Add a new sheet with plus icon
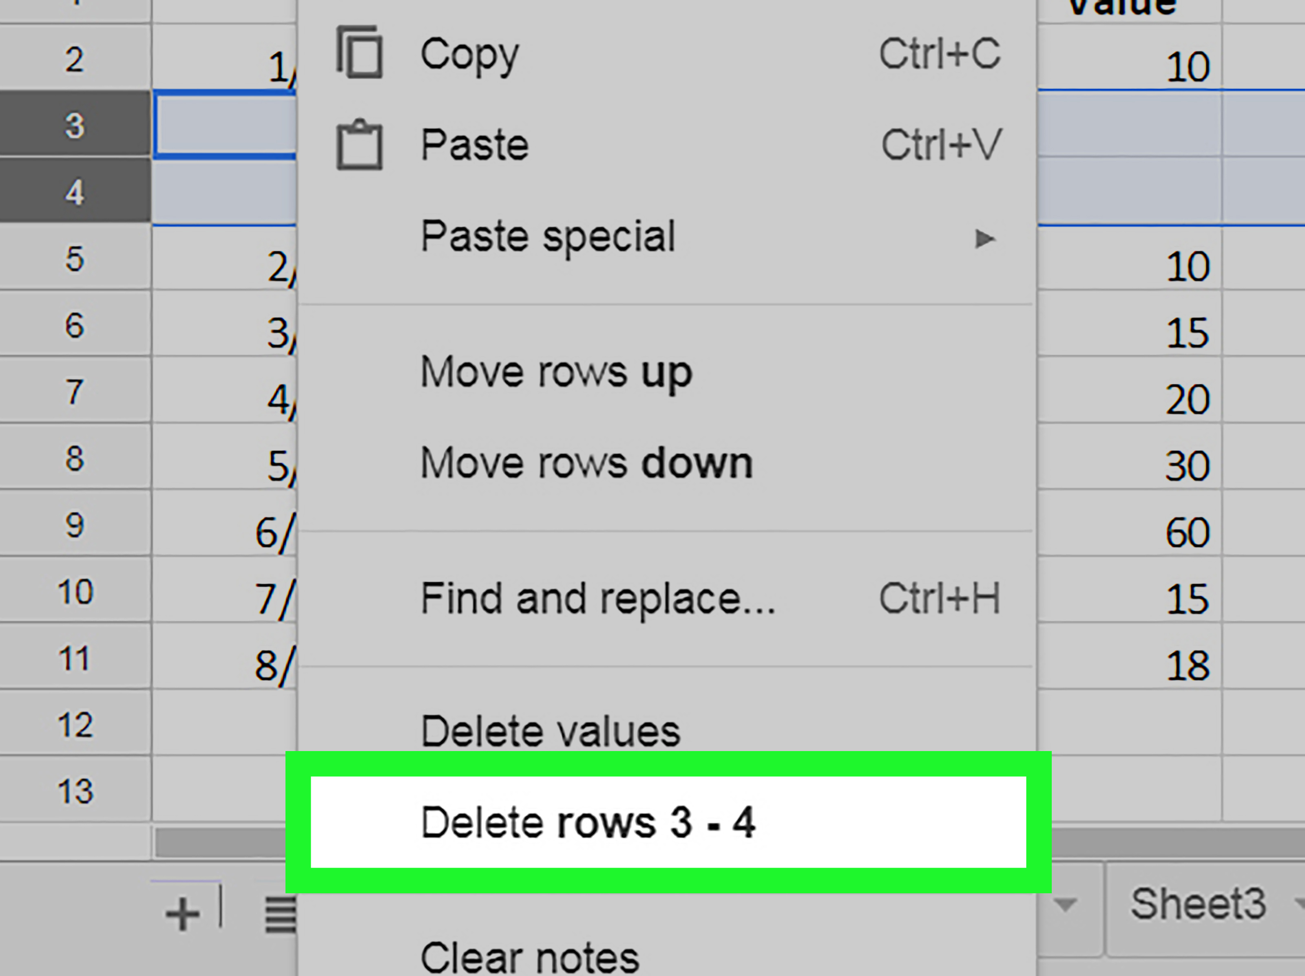The width and height of the screenshot is (1305, 976). [182, 914]
